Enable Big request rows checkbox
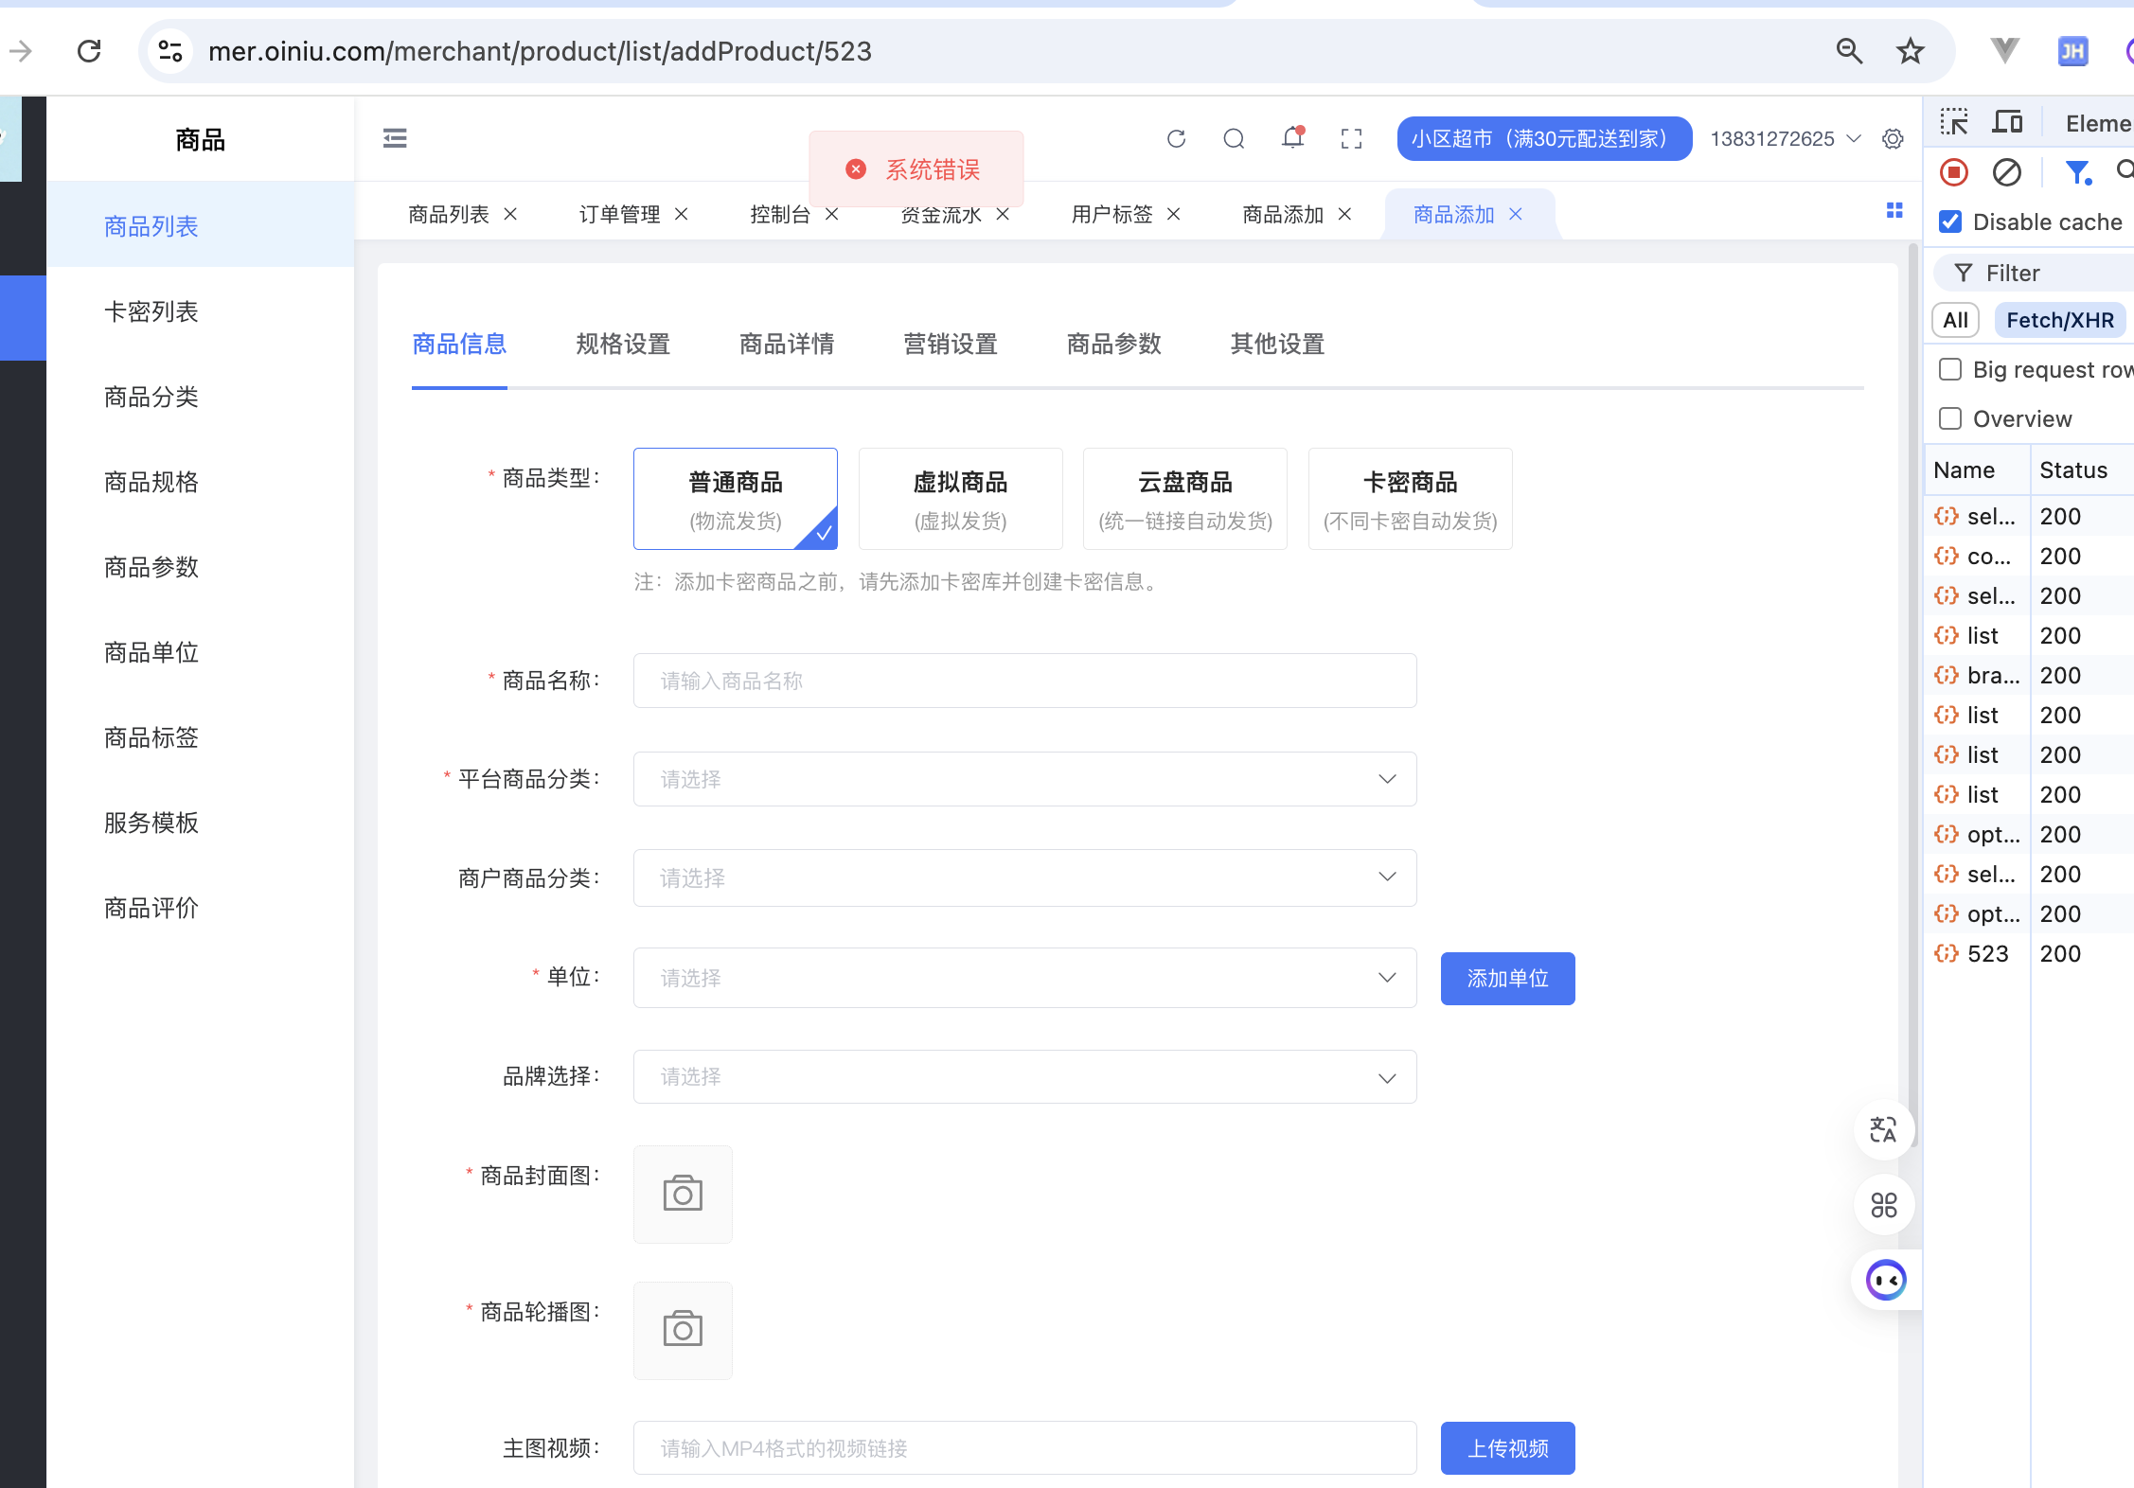The height and width of the screenshot is (1488, 2134). tap(1950, 369)
